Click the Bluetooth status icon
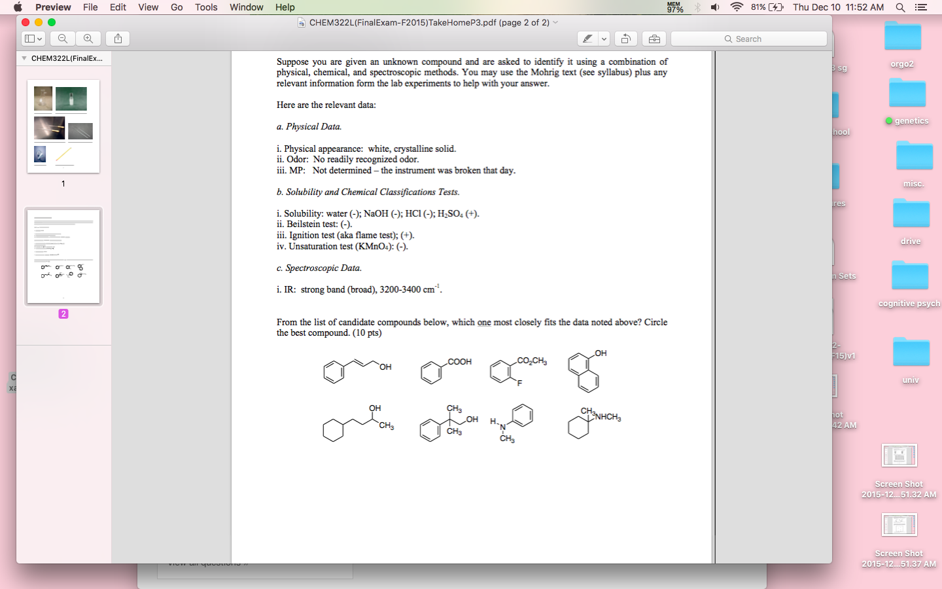The width and height of the screenshot is (942, 589). pos(697,7)
